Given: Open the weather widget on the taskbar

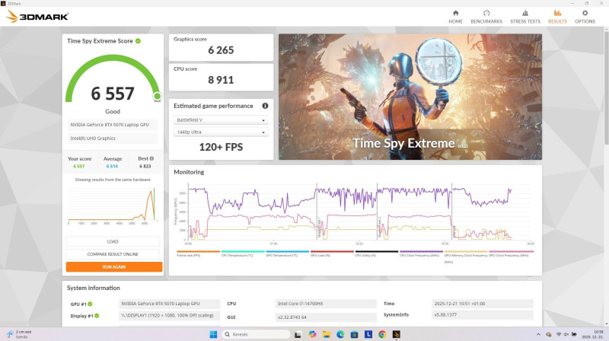Looking at the screenshot, I should click(20, 334).
